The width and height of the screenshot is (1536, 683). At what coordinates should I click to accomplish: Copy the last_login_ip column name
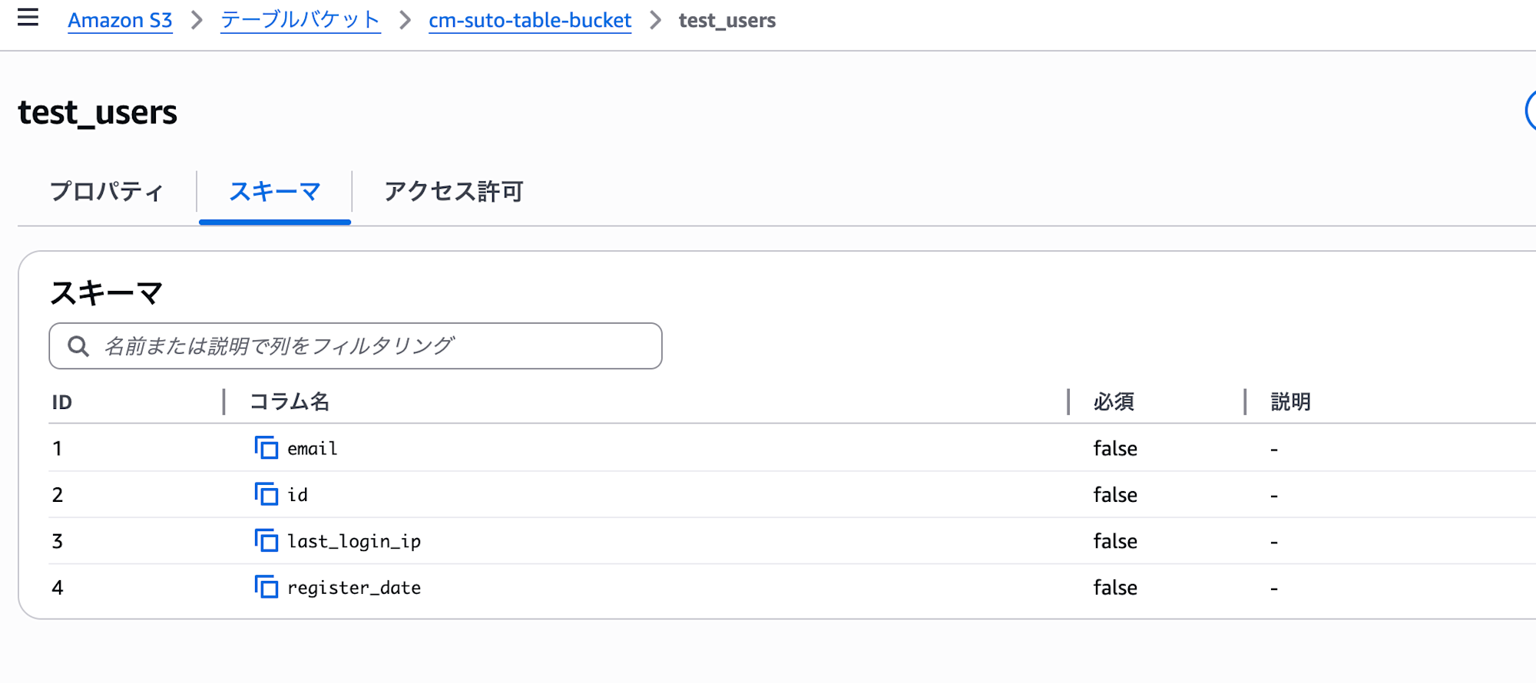[x=266, y=541]
